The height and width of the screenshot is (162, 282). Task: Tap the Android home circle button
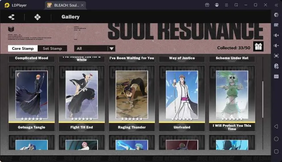[276, 139]
